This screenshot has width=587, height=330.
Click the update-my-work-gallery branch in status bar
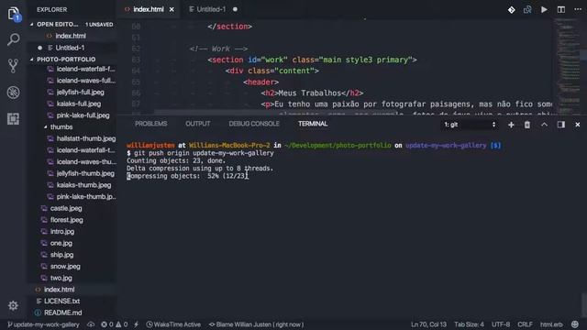(43, 324)
